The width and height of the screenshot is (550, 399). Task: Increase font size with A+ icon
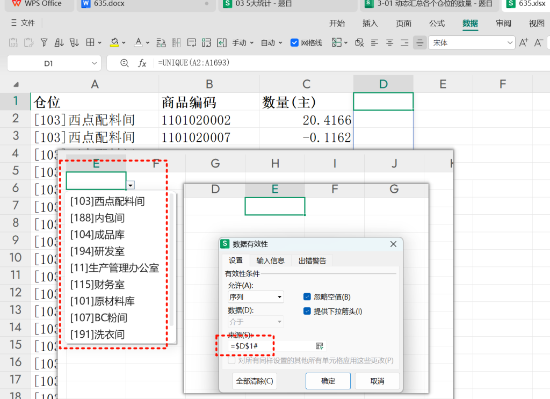click(x=524, y=43)
